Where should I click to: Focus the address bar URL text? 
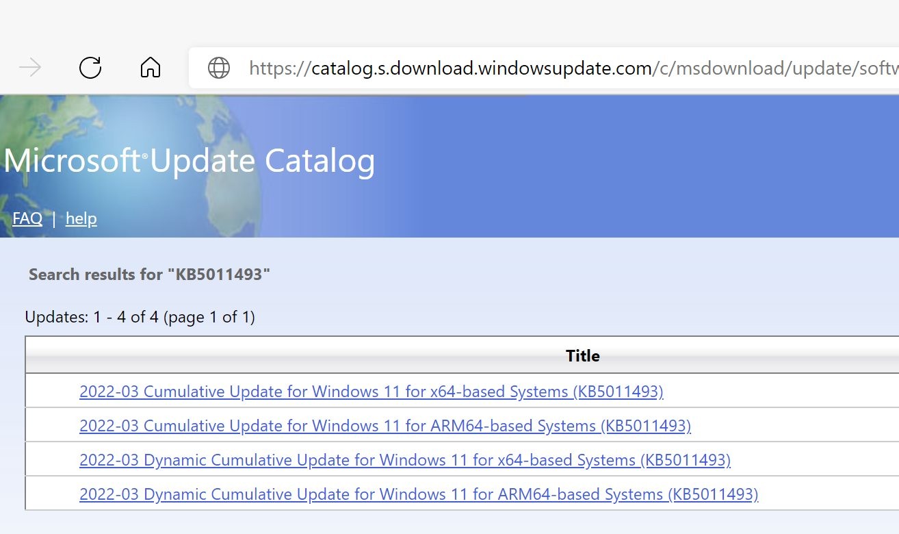click(573, 68)
